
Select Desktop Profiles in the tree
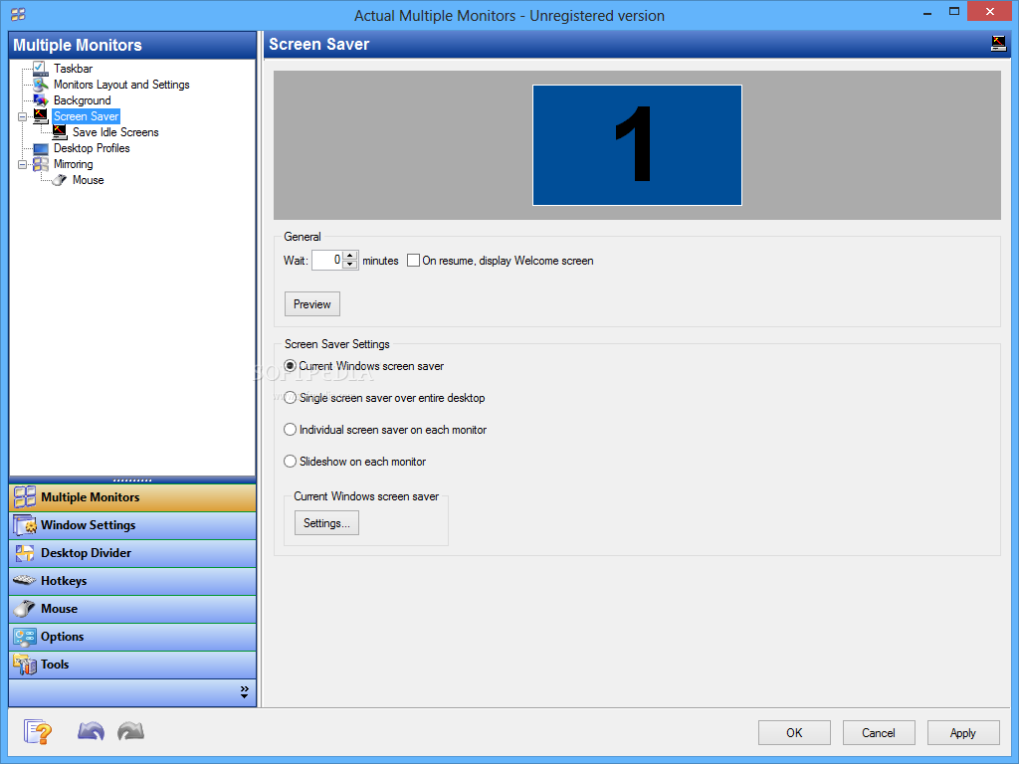(92, 148)
